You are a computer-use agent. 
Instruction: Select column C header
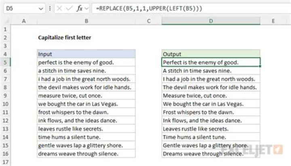[149, 21]
